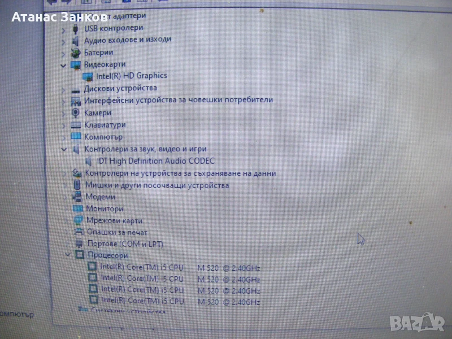Select Интерфейсни устройства за човешки потребители
The width and height of the screenshot is (452, 339).
coord(178,100)
